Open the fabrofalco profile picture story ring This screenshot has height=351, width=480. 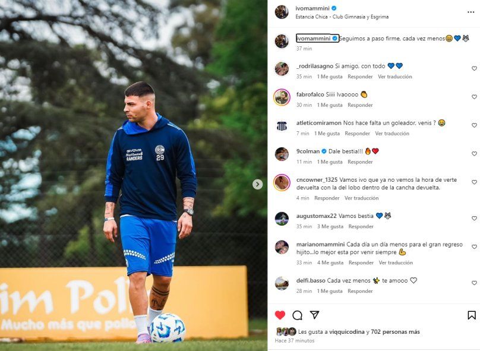coord(282,97)
